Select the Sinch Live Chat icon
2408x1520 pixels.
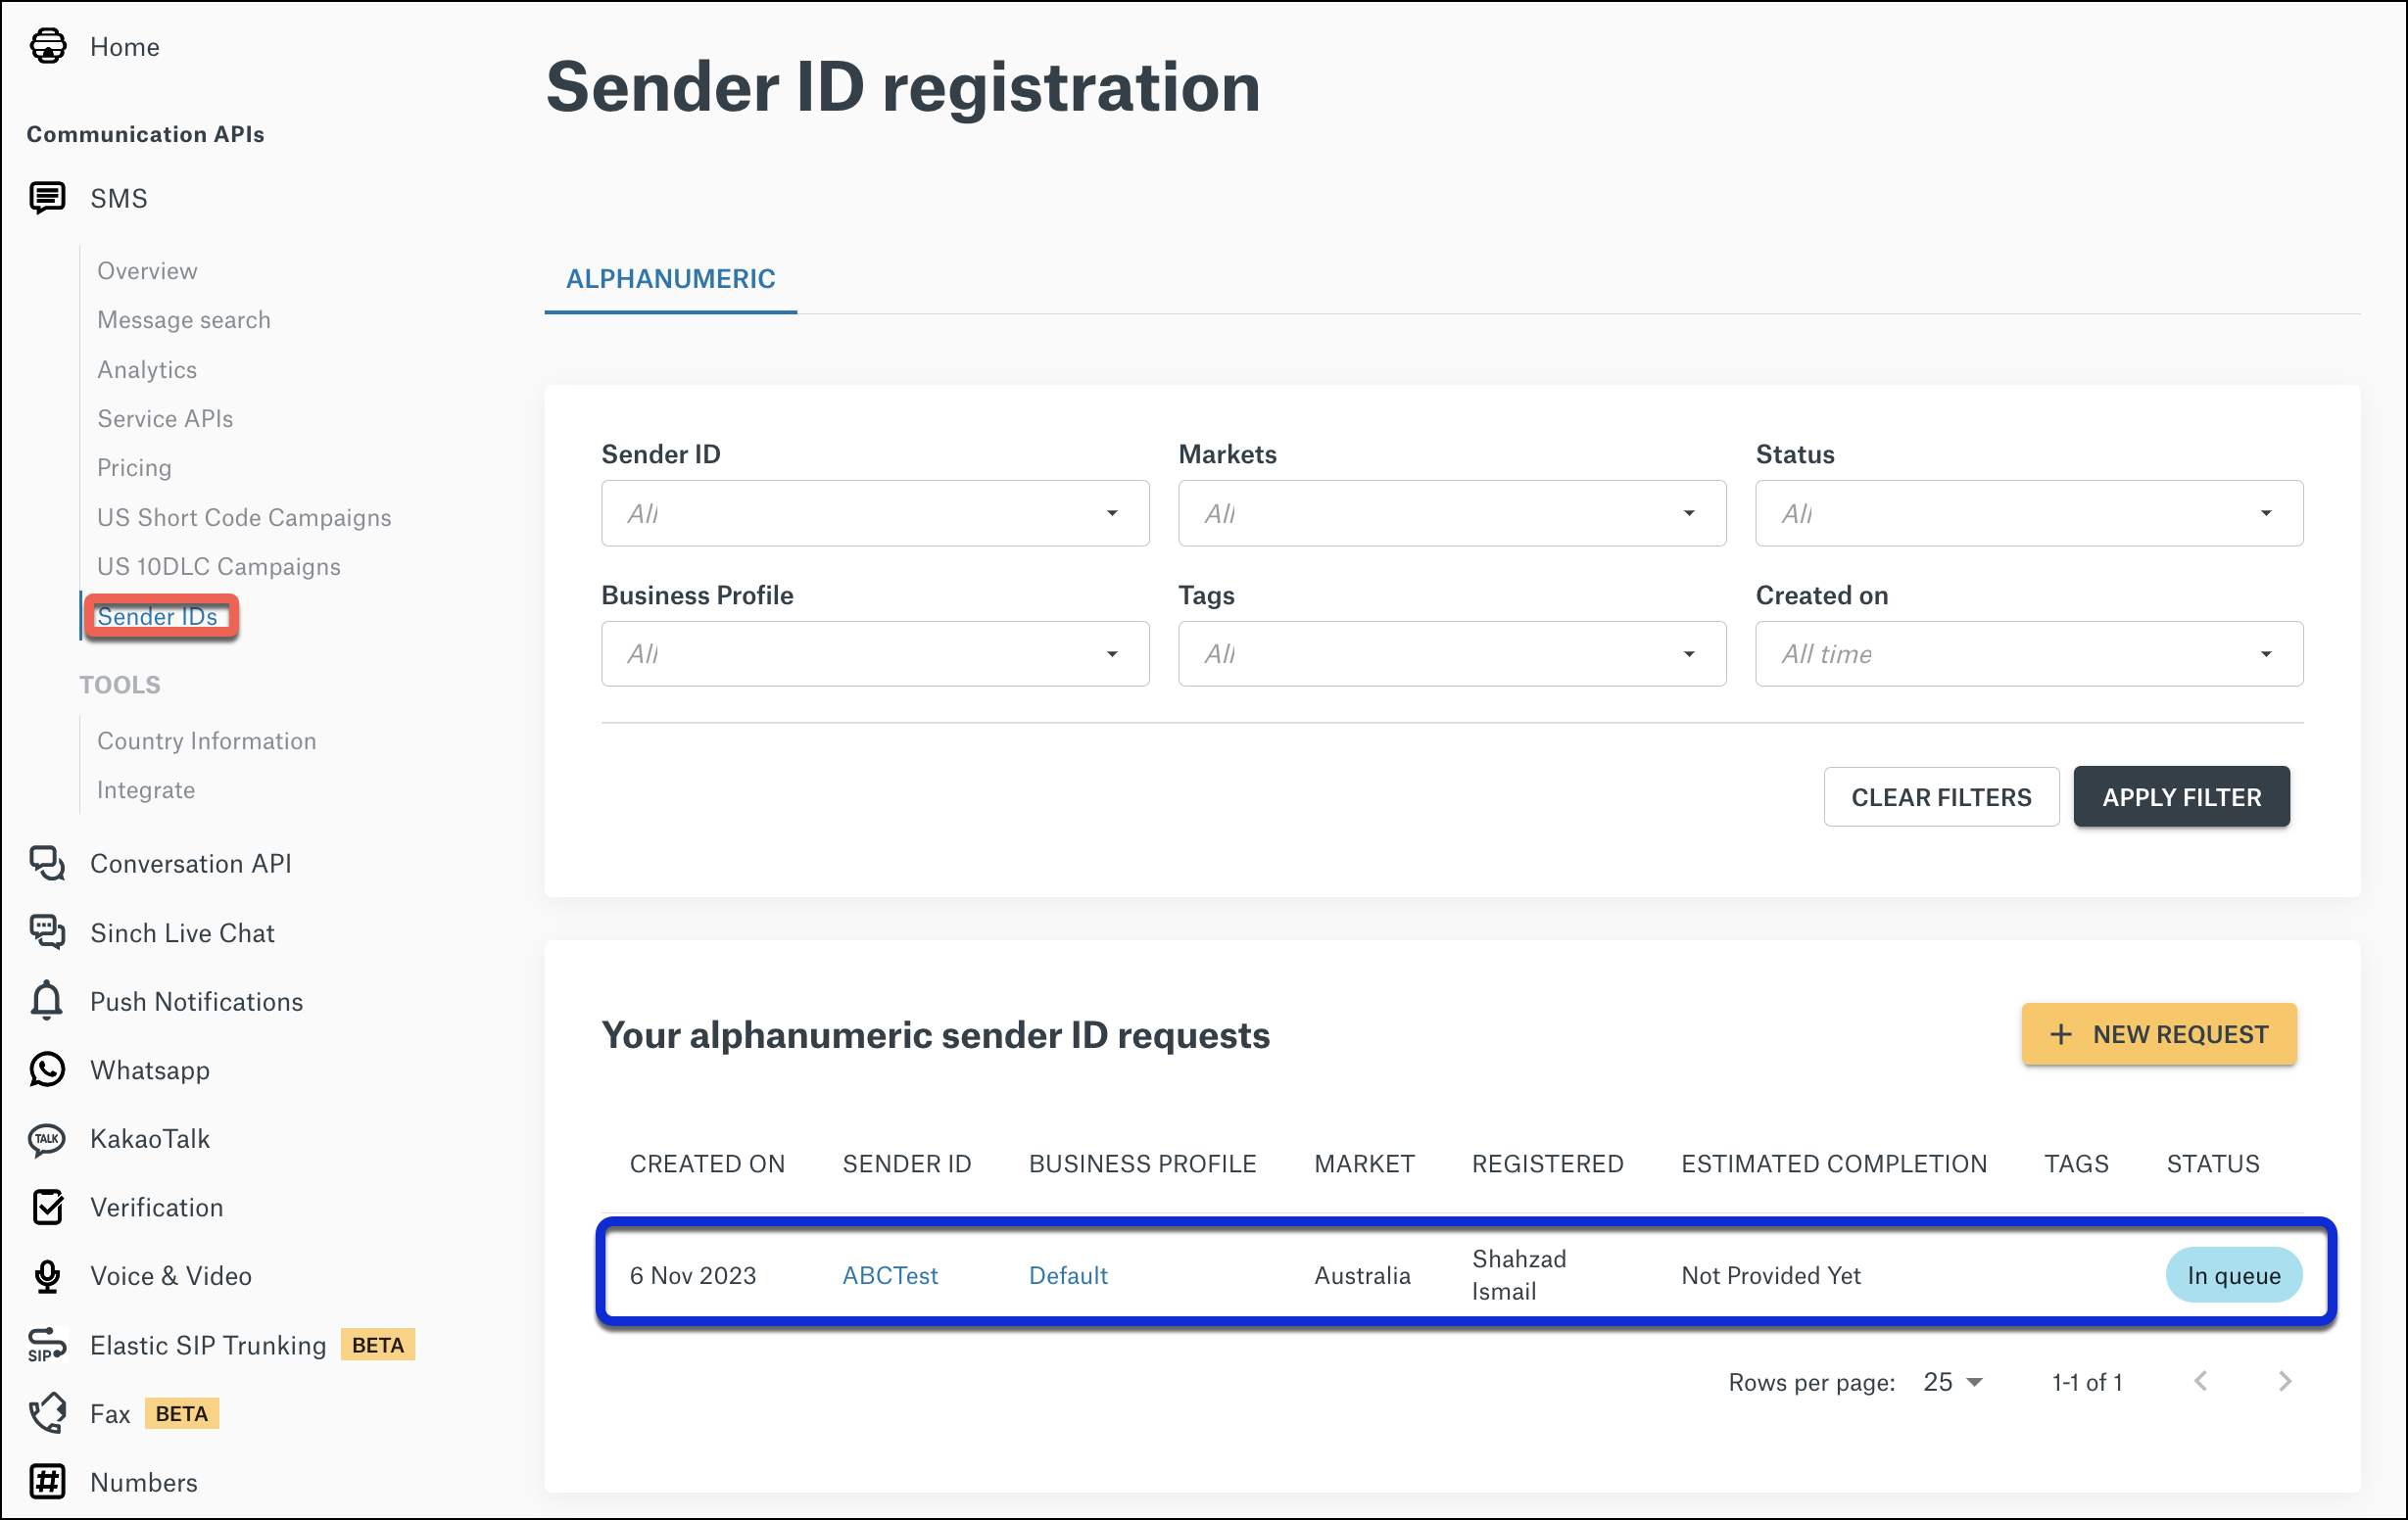[x=46, y=932]
